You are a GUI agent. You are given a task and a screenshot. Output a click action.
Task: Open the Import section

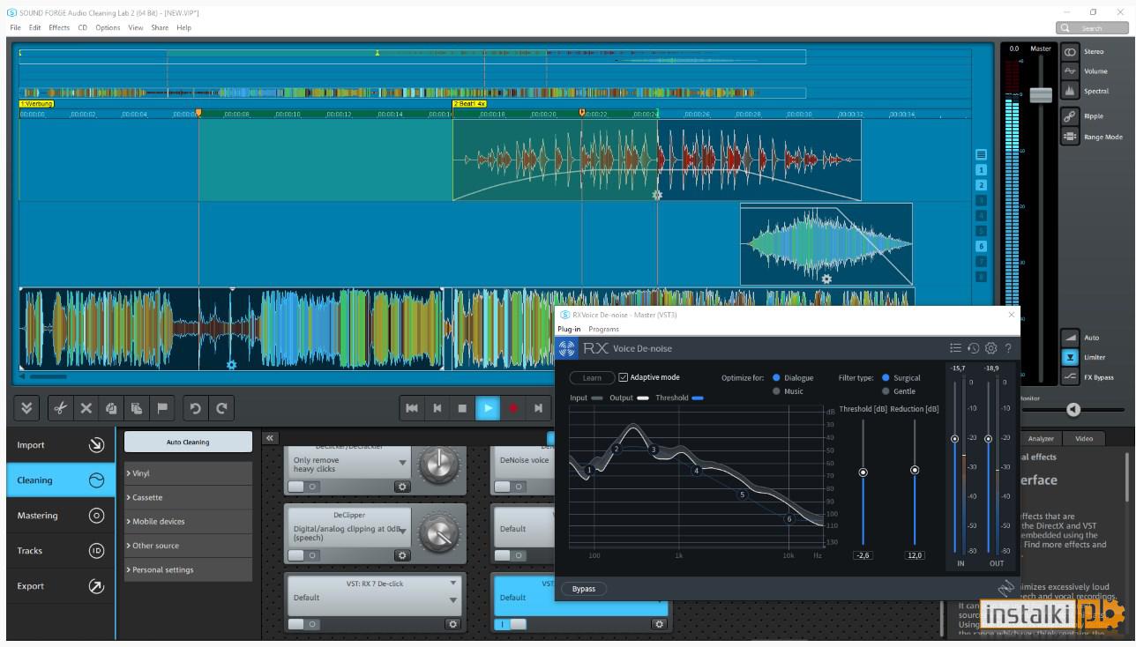click(61, 445)
